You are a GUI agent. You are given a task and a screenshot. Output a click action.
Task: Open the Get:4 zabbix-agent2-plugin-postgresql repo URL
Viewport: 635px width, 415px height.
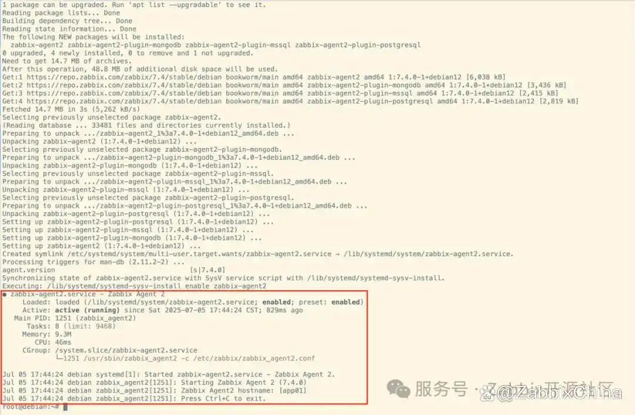click(x=124, y=101)
